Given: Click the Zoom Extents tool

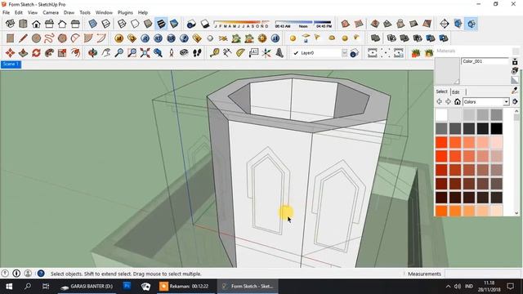Looking at the screenshot, I should tap(145, 53).
